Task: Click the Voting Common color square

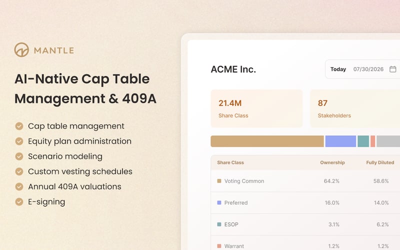Action: 219,181
